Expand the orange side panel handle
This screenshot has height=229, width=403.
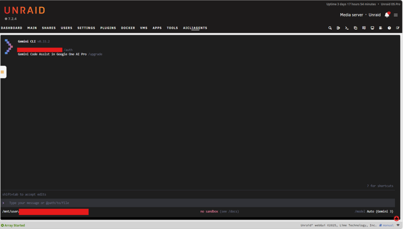click(x=2, y=72)
